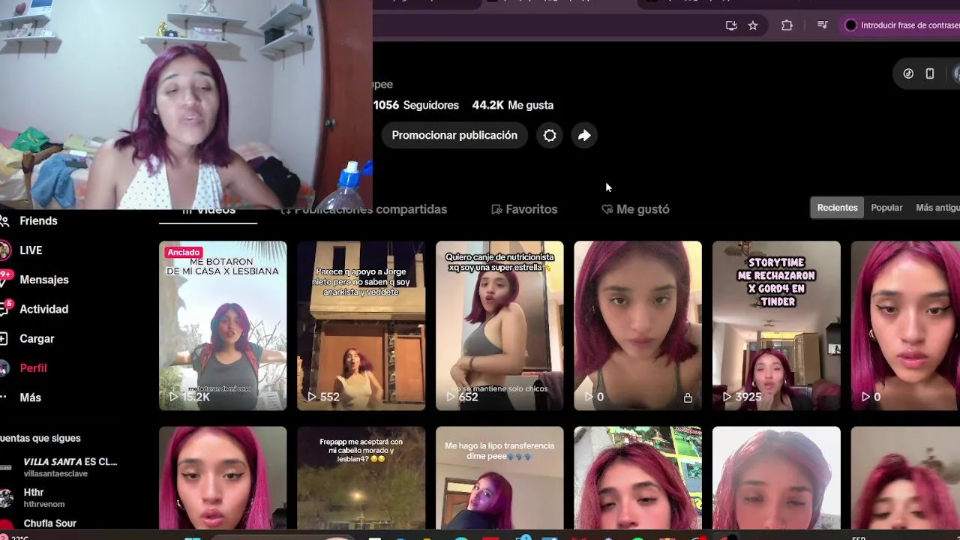Open video 'Parece q apoyo a Jorge'
The width and height of the screenshot is (960, 540).
(361, 325)
